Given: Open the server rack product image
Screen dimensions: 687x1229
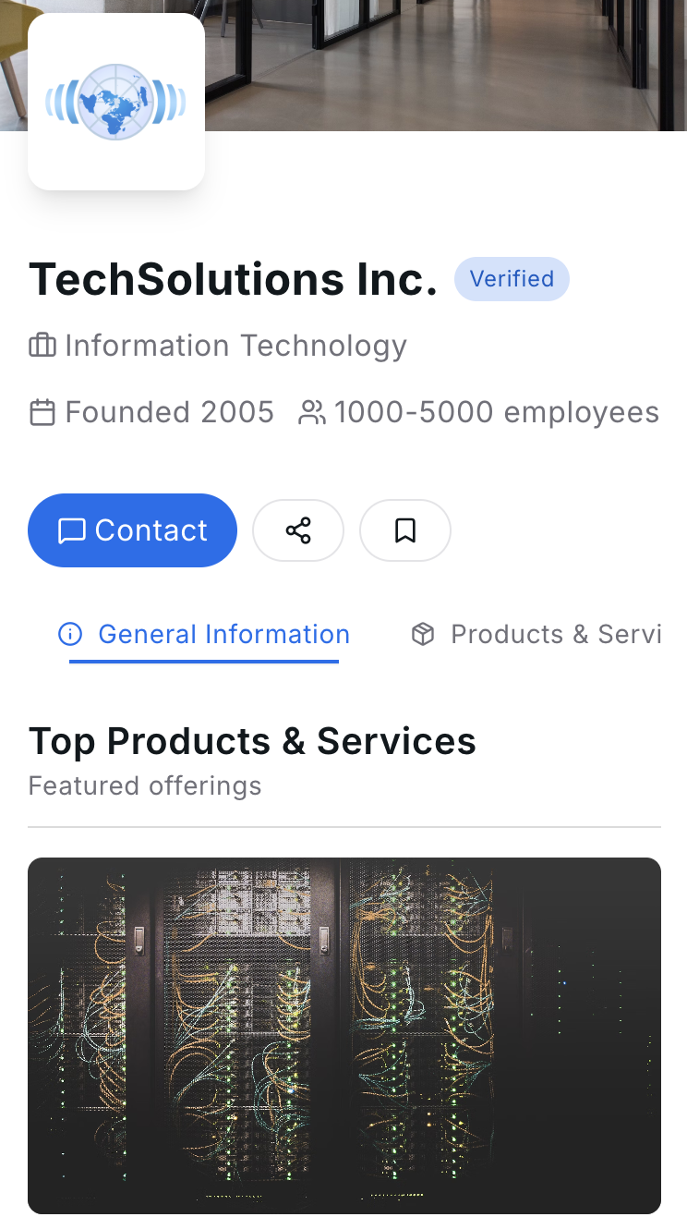Looking at the screenshot, I should [343, 1035].
